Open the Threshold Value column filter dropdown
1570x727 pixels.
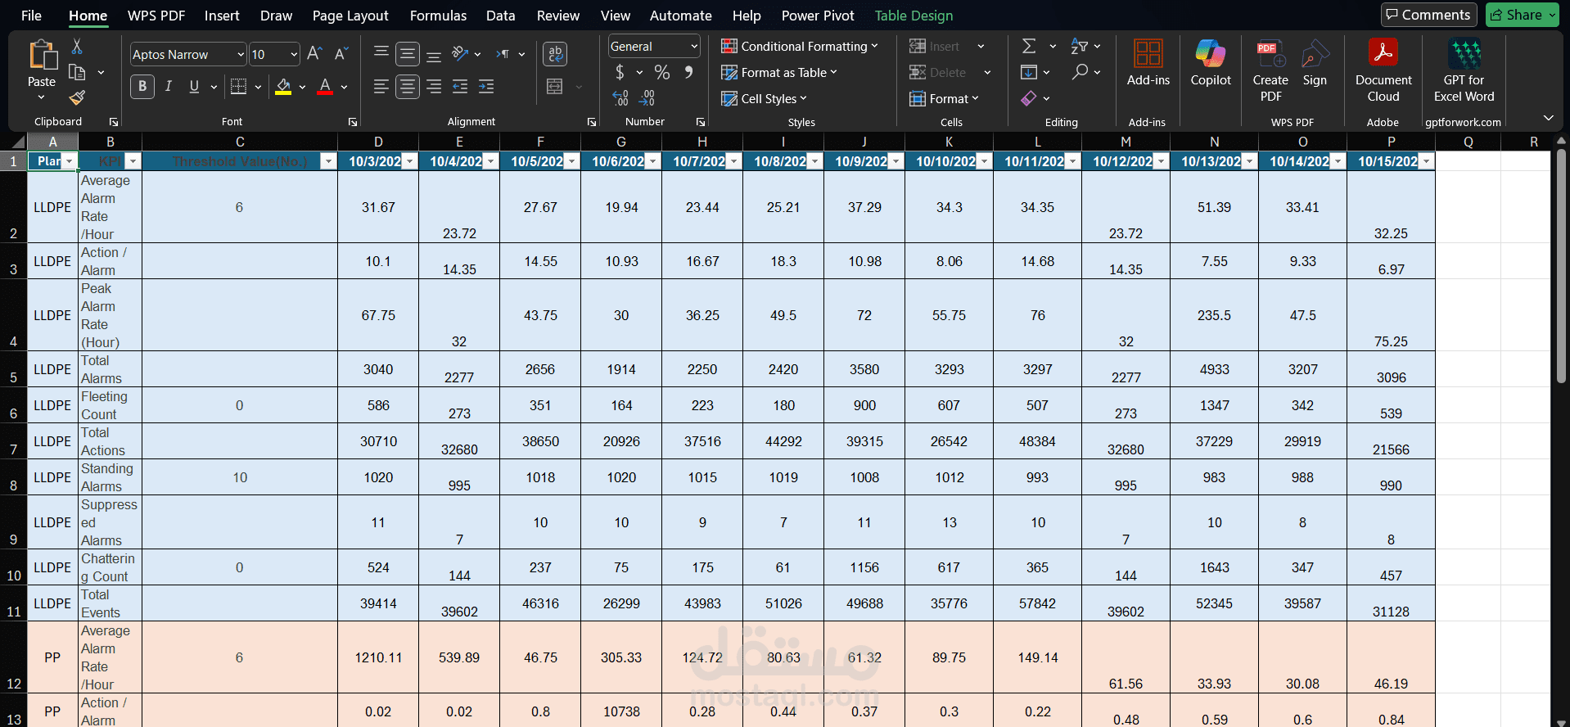coord(328,161)
